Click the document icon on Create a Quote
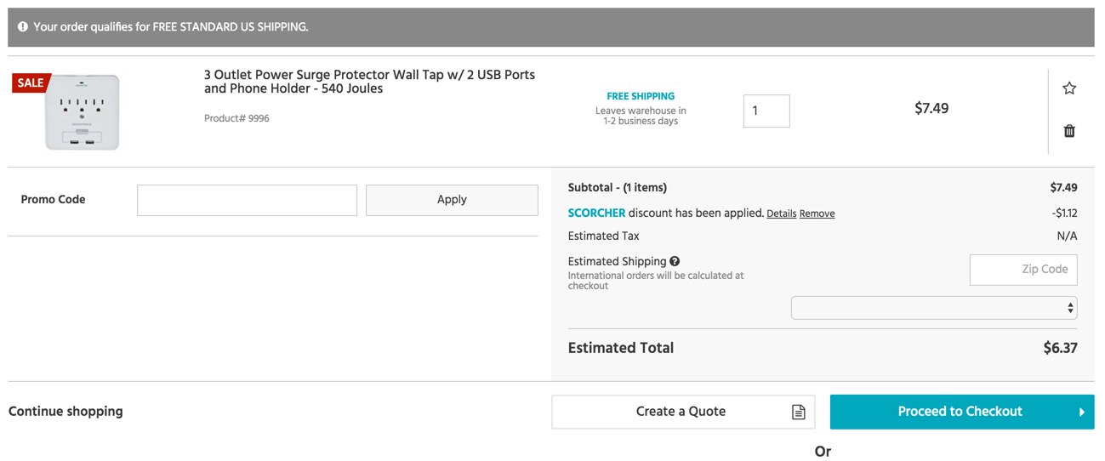 coord(798,413)
